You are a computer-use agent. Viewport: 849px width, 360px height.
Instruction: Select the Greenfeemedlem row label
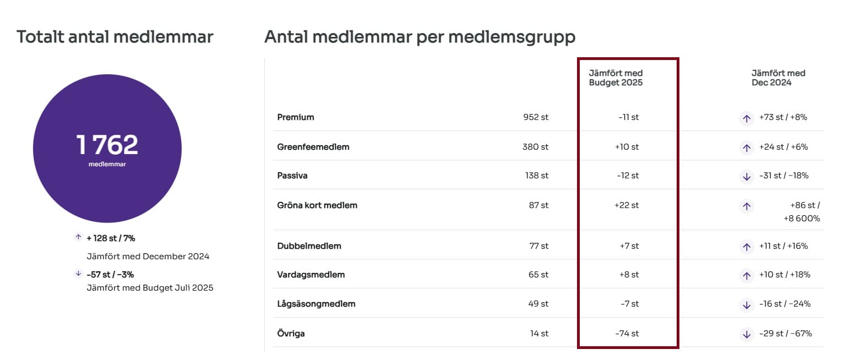[x=313, y=147]
